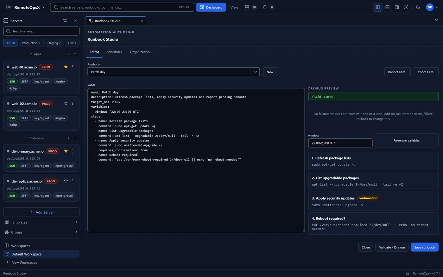Switch to the Organization tab
Image resolution: width=443 pixels, height=277 pixels.
coord(140,52)
